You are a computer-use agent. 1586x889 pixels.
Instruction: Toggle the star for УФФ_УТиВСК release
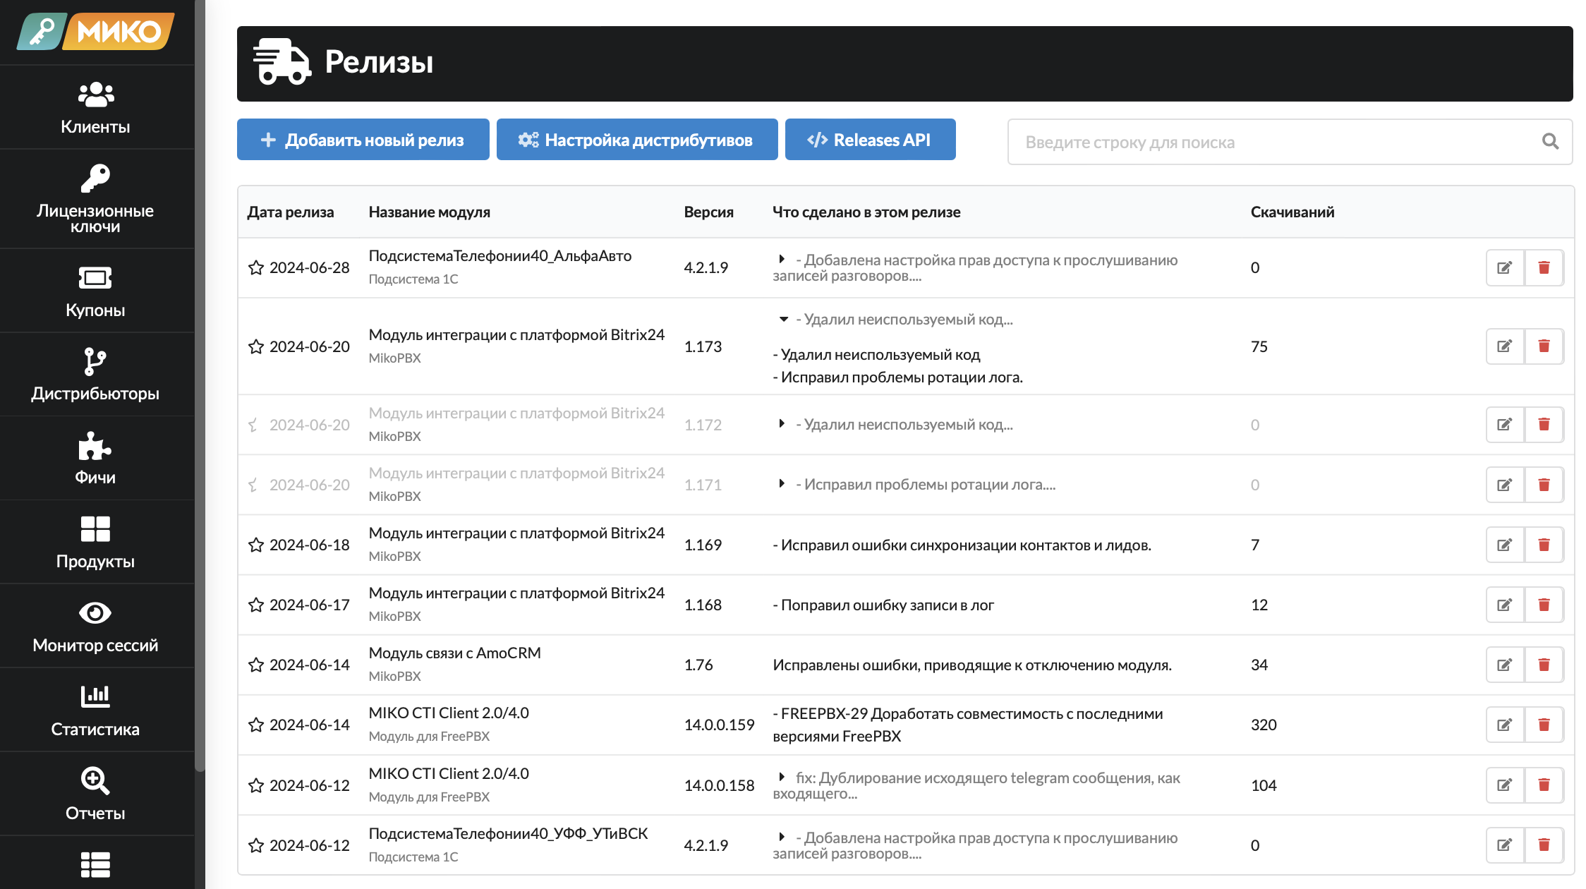click(x=256, y=845)
